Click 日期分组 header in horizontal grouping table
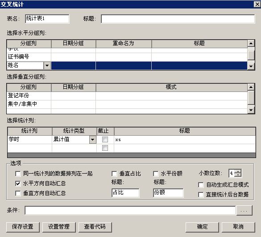Viewport: 261px width, 237px height. click(74, 44)
